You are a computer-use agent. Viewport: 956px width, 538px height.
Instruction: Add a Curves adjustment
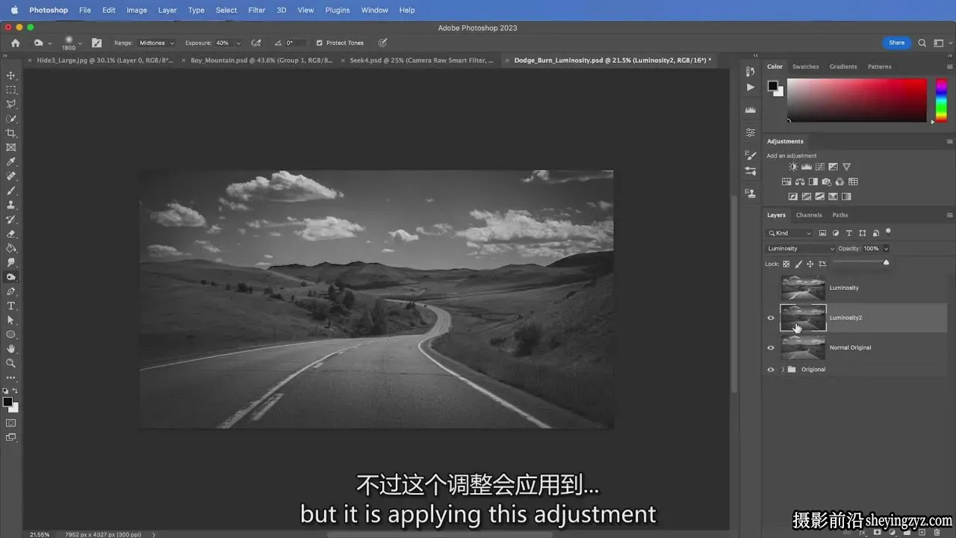tap(819, 167)
